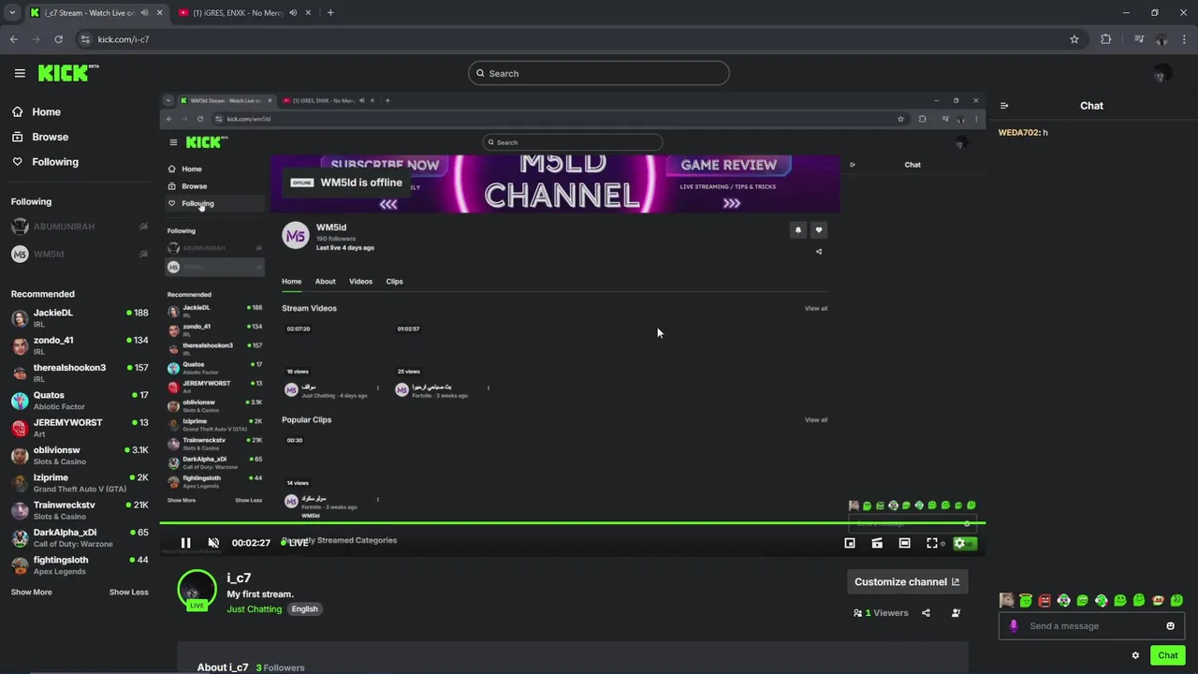Image resolution: width=1198 pixels, height=674 pixels.
Task: Click the English language tag
Action: click(304, 609)
